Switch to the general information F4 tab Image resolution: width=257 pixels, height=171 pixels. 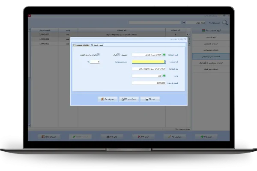click(x=80, y=44)
